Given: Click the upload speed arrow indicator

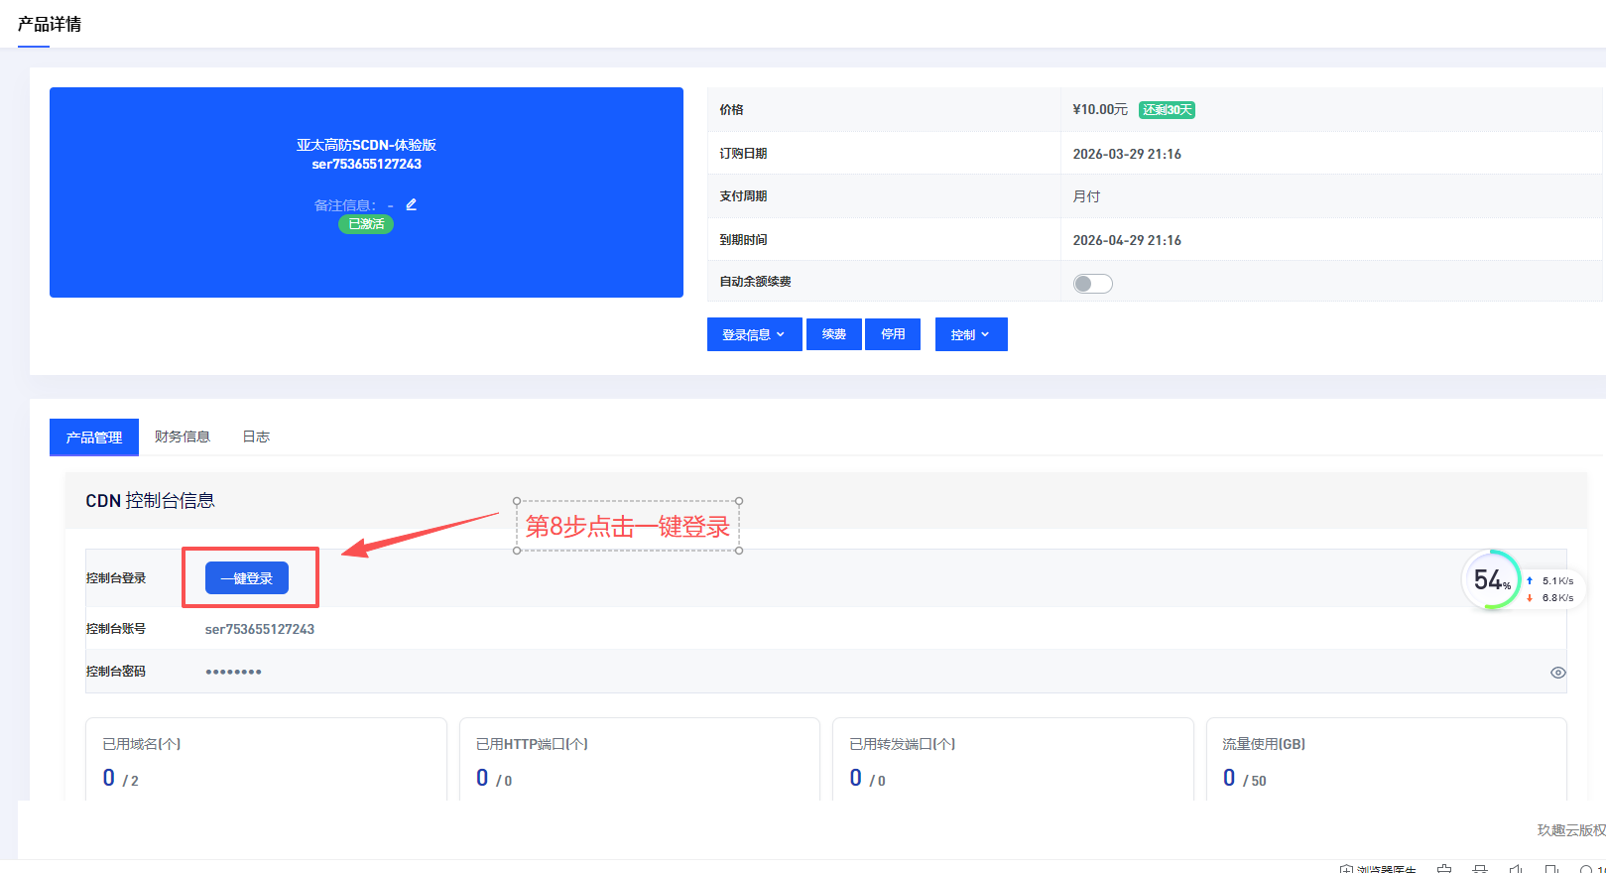Looking at the screenshot, I should [1530, 580].
